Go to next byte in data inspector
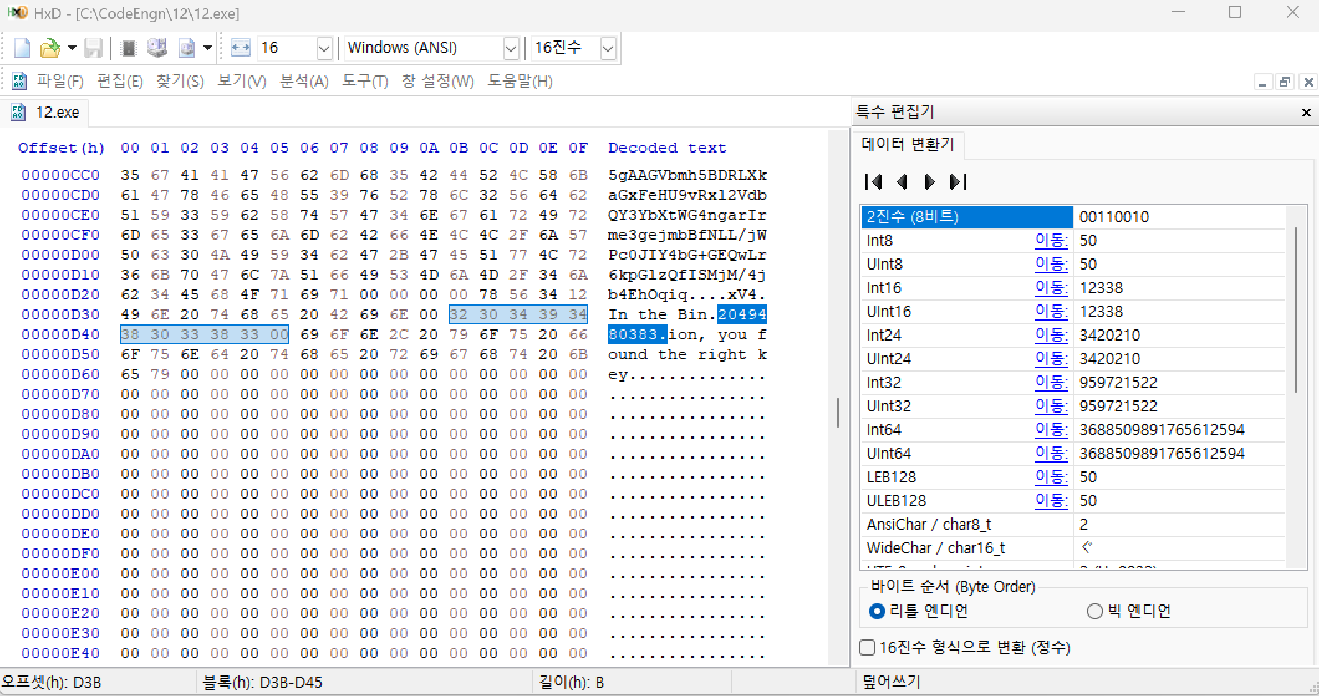1319x696 pixels. click(930, 182)
